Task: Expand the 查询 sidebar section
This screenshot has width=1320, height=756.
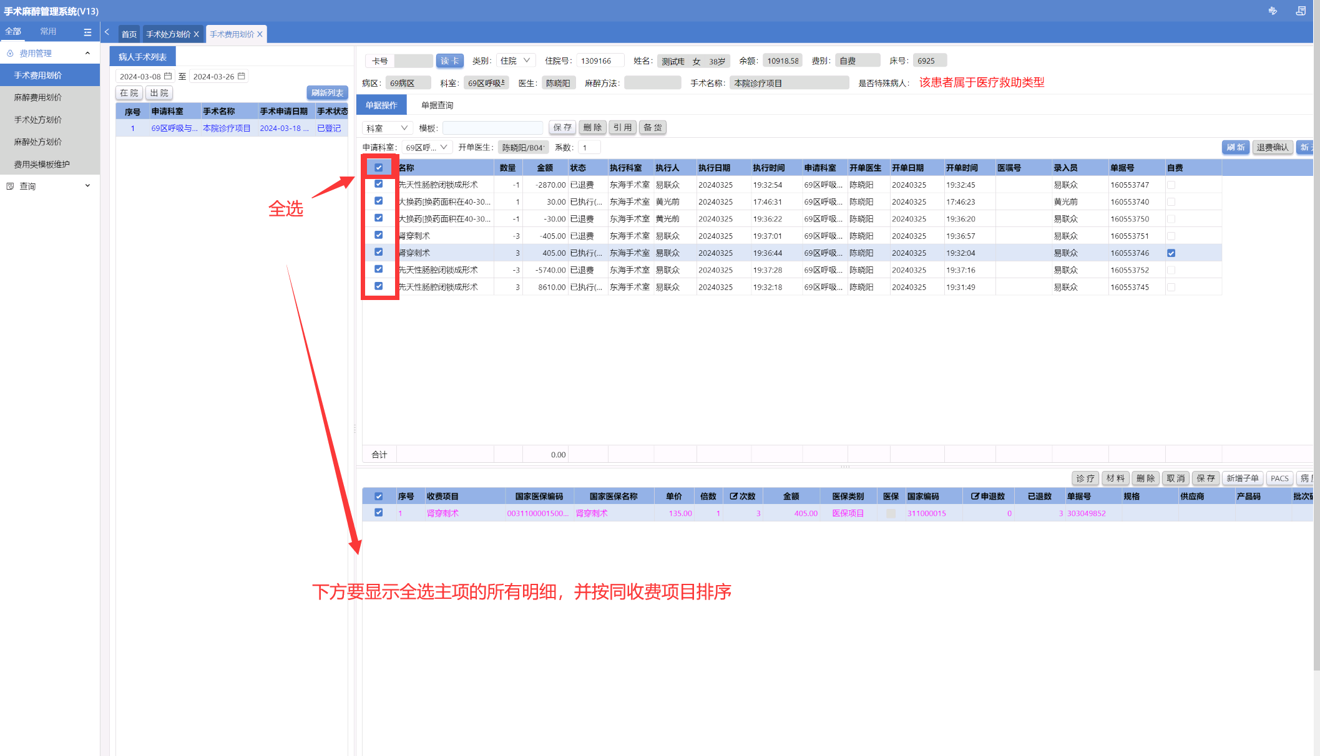Action: pos(87,186)
